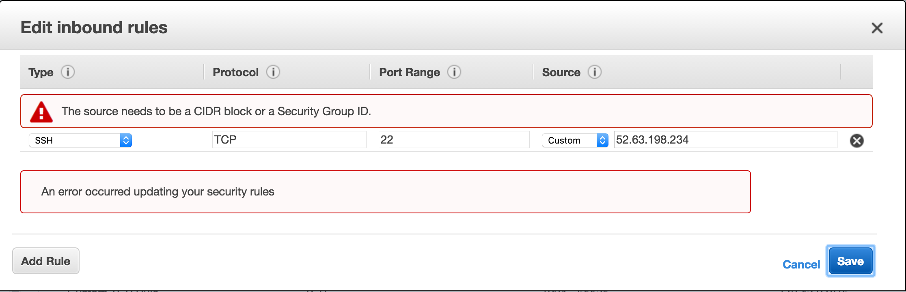The height and width of the screenshot is (292, 906).
Task: Click the Type column header label
Action: pos(41,72)
